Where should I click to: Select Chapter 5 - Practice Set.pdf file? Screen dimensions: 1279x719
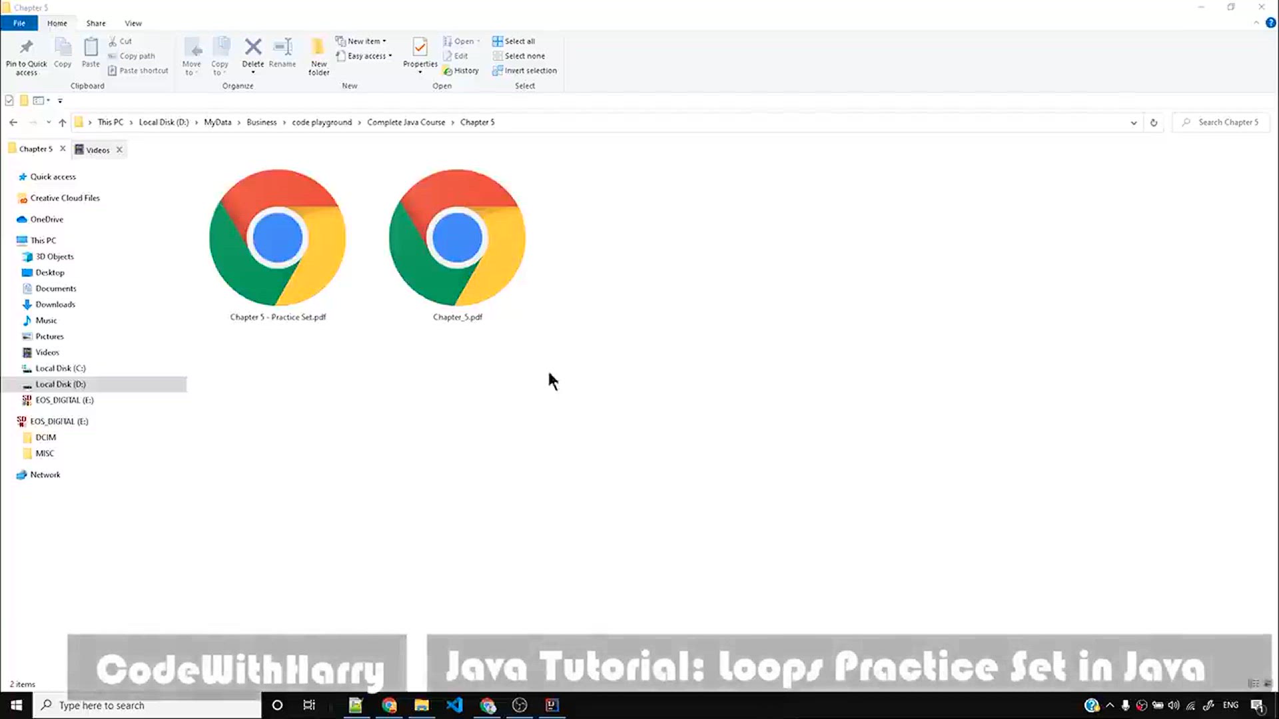coord(278,244)
